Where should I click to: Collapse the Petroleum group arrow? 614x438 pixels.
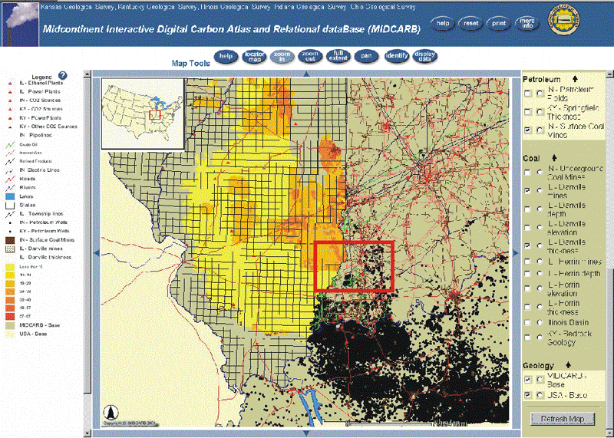(x=574, y=79)
